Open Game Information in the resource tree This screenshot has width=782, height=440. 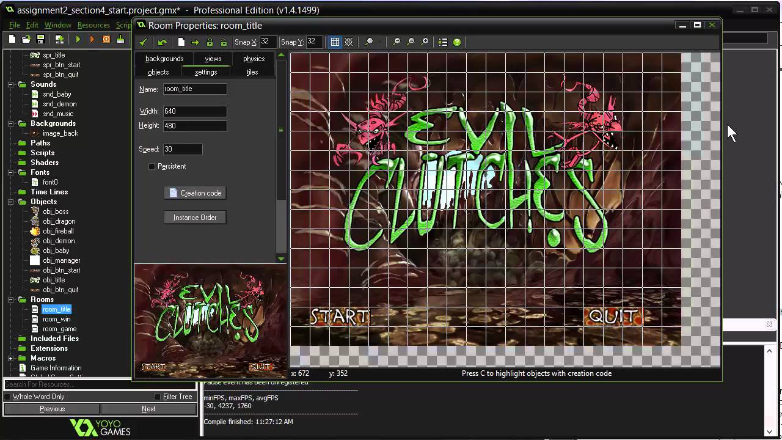pyautogui.click(x=56, y=368)
